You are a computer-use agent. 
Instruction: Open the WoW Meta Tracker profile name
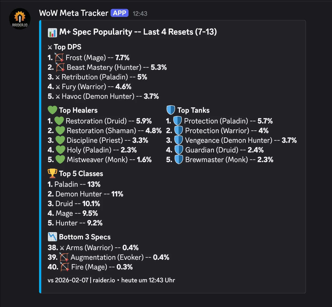pyautogui.click(x=74, y=13)
